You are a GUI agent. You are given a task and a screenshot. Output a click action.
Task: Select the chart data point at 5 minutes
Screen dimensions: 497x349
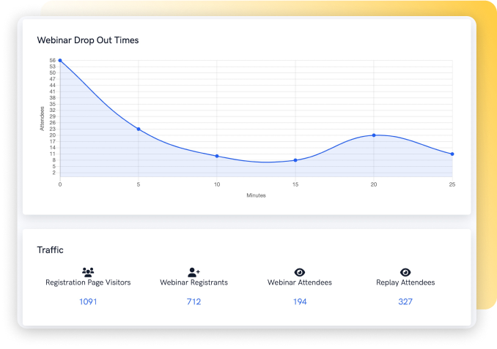(x=139, y=129)
